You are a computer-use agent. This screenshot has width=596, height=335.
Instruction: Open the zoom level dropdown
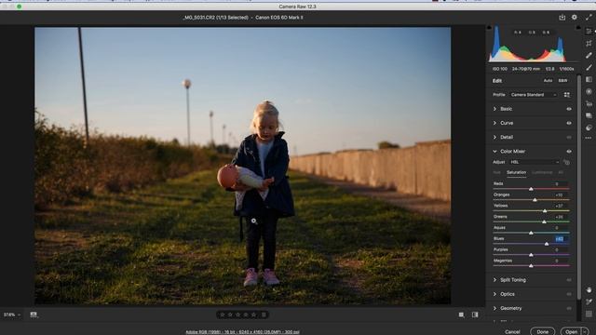11,315
